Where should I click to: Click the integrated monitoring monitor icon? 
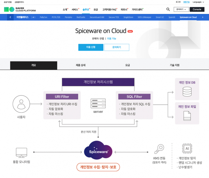coord(22,152)
